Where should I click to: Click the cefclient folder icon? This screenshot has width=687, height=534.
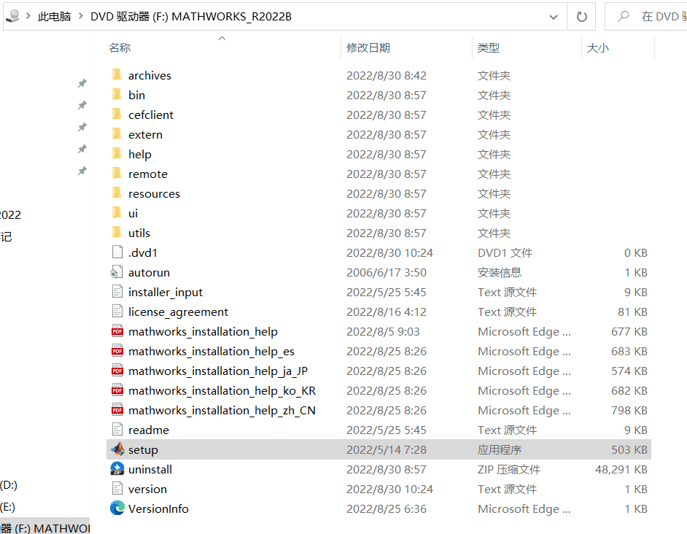pyautogui.click(x=117, y=115)
